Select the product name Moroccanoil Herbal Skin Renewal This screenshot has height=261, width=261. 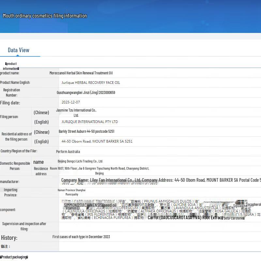tap(81, 73)
